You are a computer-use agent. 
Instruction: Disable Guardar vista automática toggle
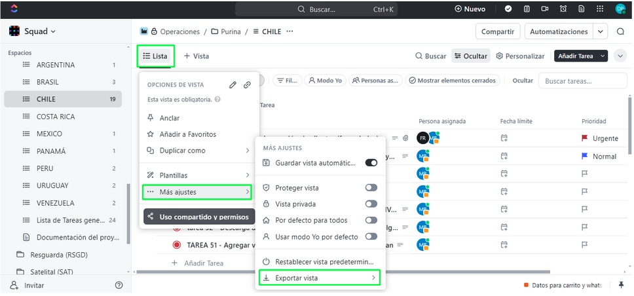tap(371, 162)
